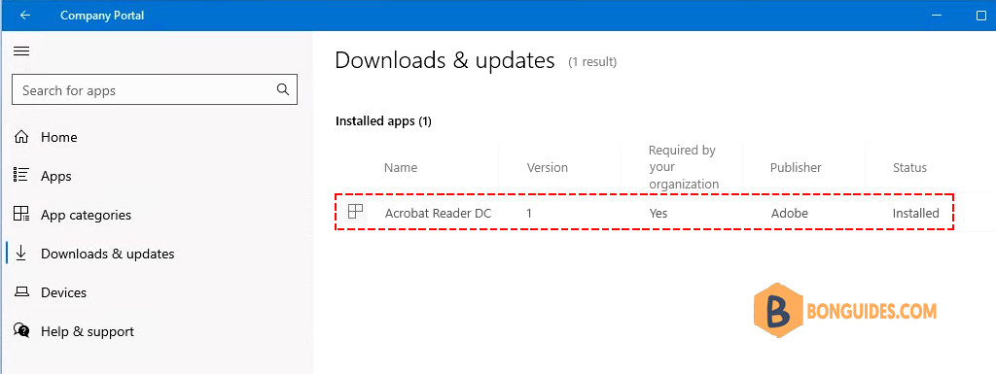Click into the Search for apps field
The width and height of the screenshot is (996, 374).
point(155,90)
